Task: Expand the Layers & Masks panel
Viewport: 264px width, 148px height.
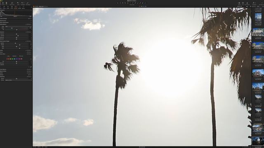Action: click(3, 18)
